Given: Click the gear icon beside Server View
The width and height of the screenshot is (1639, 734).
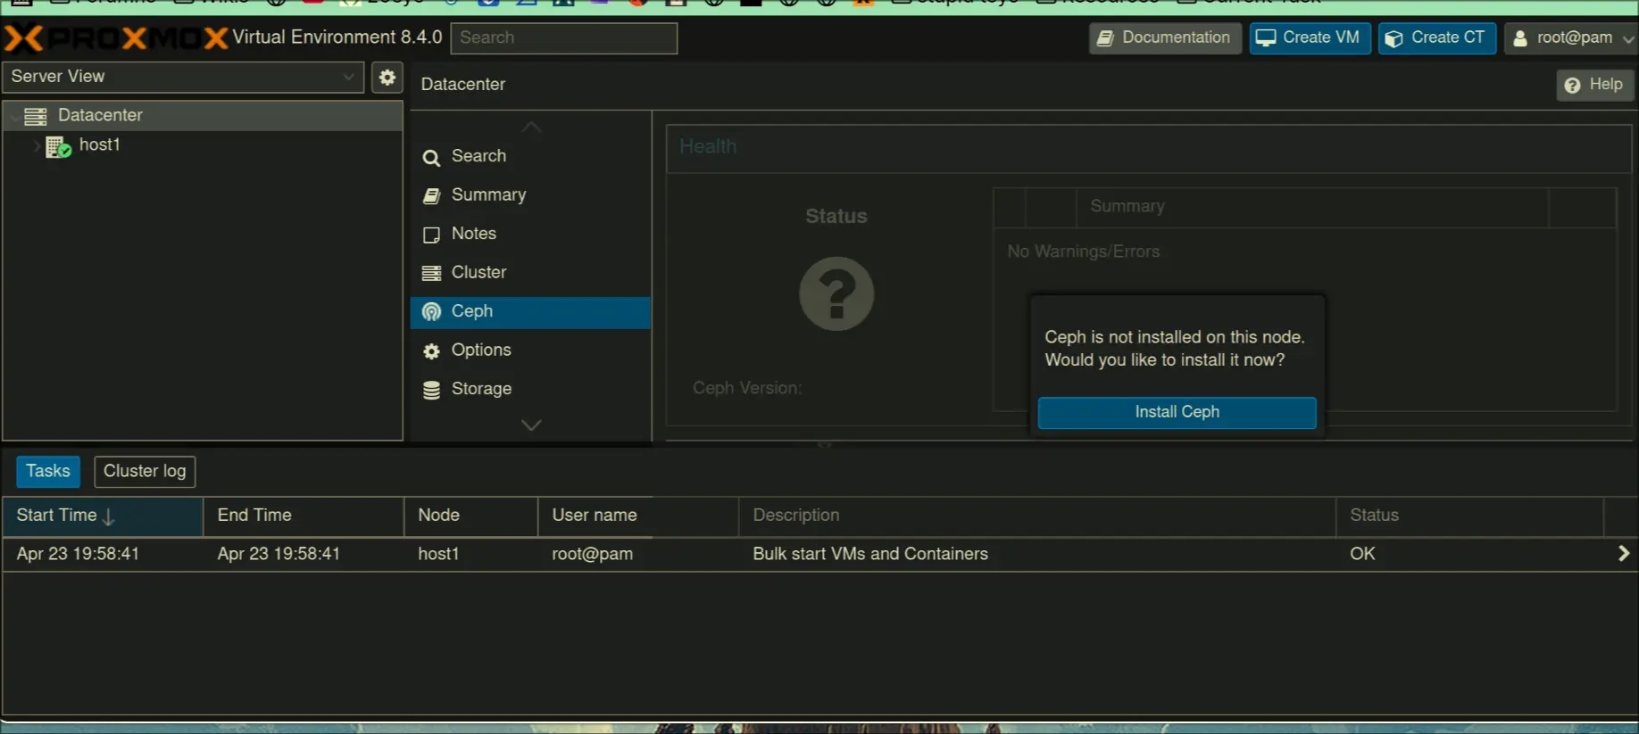Looking at the screenshot, I should pyautogui.click(x=387, y=78).
